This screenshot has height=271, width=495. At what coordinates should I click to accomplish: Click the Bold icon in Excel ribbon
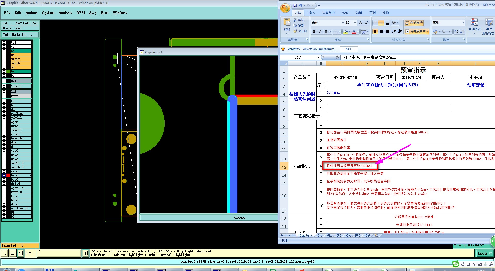(x=314, y=32)
